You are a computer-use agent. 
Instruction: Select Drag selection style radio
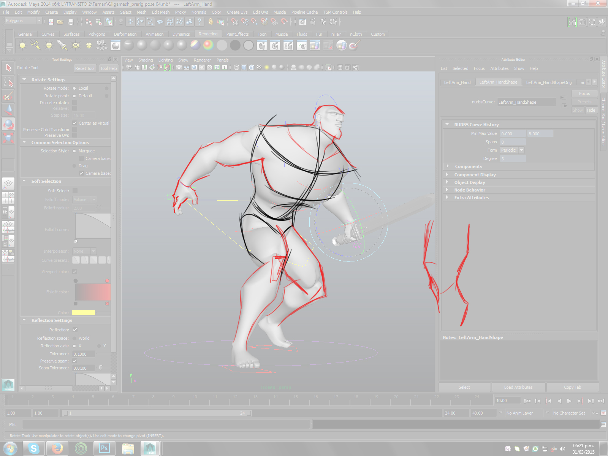[x=74, y=166]
